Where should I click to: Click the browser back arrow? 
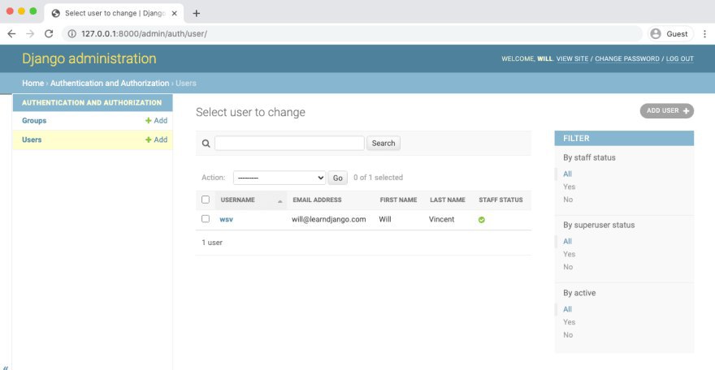(x=12, y=34)
